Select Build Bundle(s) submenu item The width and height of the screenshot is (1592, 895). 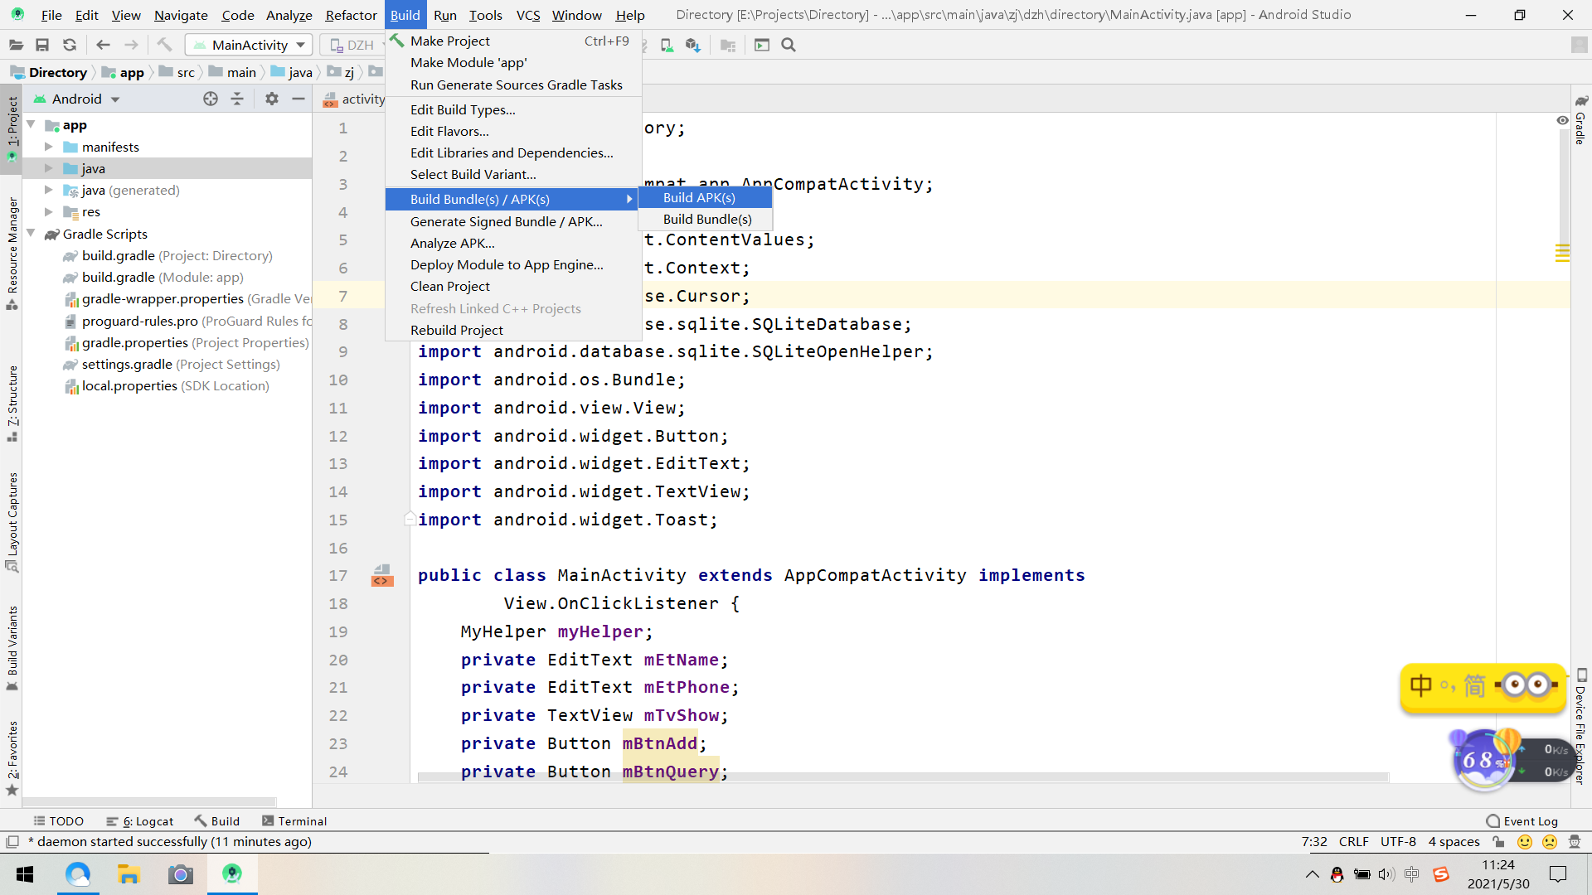[707, 219]
